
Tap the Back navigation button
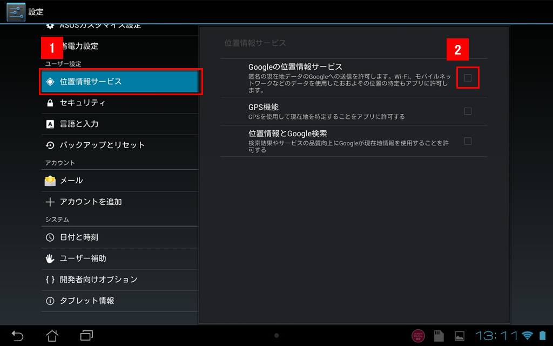pos(17,335)
